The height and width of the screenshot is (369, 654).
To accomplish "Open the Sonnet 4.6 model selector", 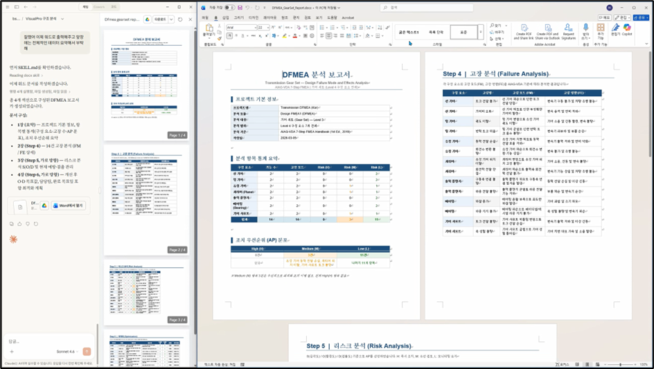I will [x=68, y=352].
